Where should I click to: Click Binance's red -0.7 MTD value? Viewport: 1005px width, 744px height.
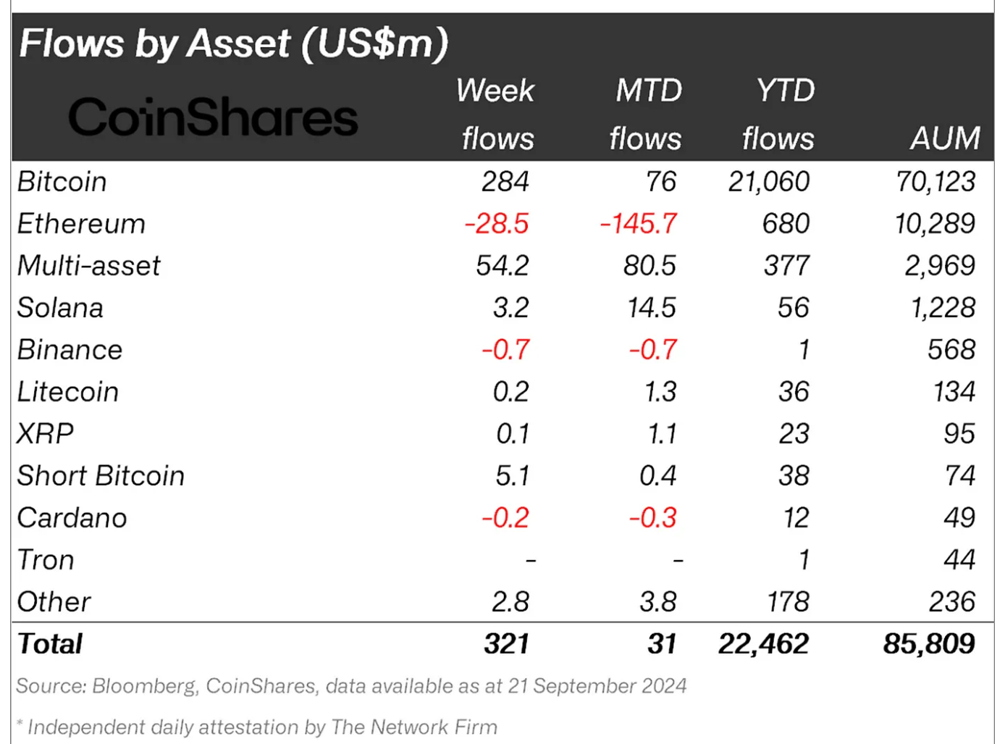coord(652,349)
